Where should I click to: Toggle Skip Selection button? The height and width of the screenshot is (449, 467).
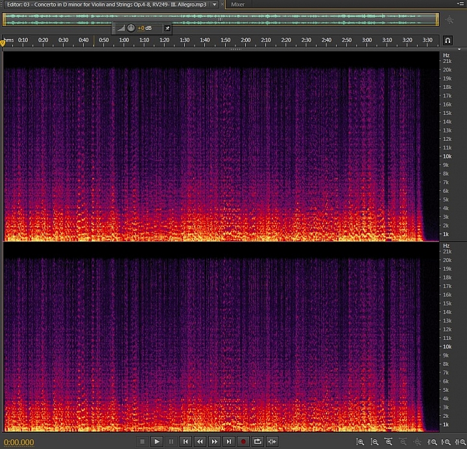[272, 441]
